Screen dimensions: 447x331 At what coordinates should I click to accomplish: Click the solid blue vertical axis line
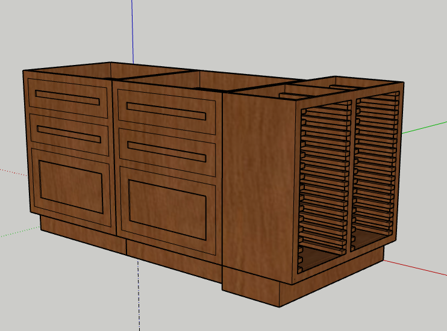click(x=131, y=30)
